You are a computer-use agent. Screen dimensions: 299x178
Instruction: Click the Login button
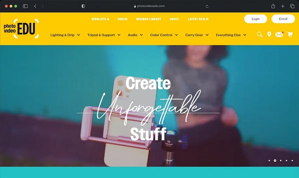pyautogui.click(x=255, y=19)
